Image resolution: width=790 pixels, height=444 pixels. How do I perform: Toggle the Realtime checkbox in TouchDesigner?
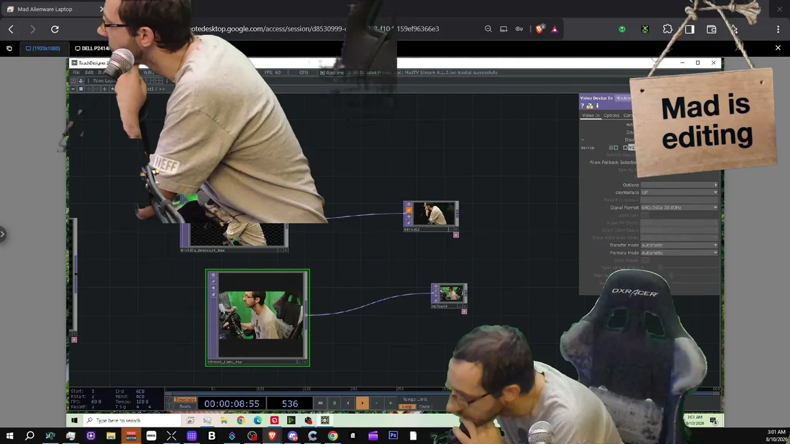point(322,72)
